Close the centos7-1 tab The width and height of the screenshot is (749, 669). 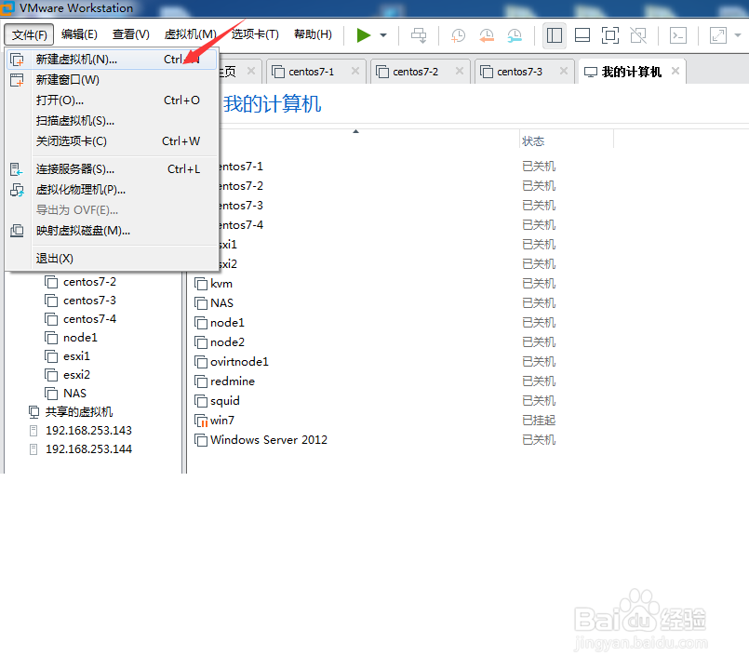354,72
